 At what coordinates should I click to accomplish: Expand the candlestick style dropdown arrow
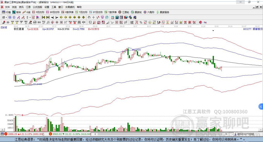[x=30, y=17]
